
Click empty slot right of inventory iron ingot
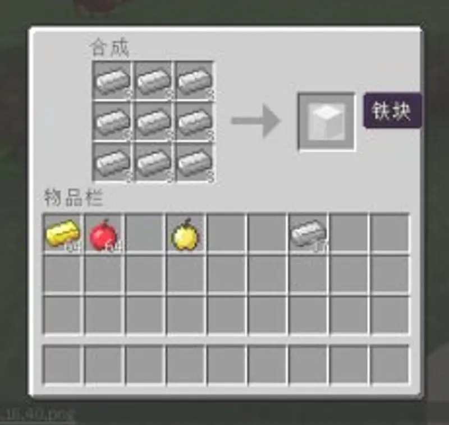349,234
